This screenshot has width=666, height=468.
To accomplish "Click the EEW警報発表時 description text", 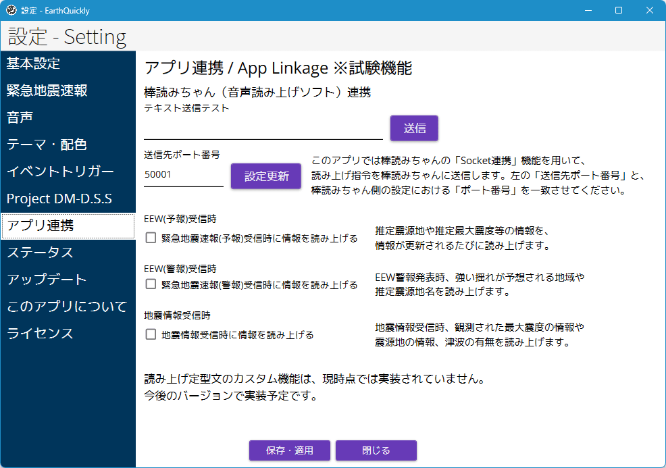I will 480,284.
